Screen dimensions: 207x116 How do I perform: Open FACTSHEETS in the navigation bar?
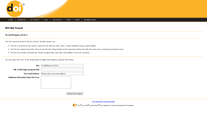(35, 20)
